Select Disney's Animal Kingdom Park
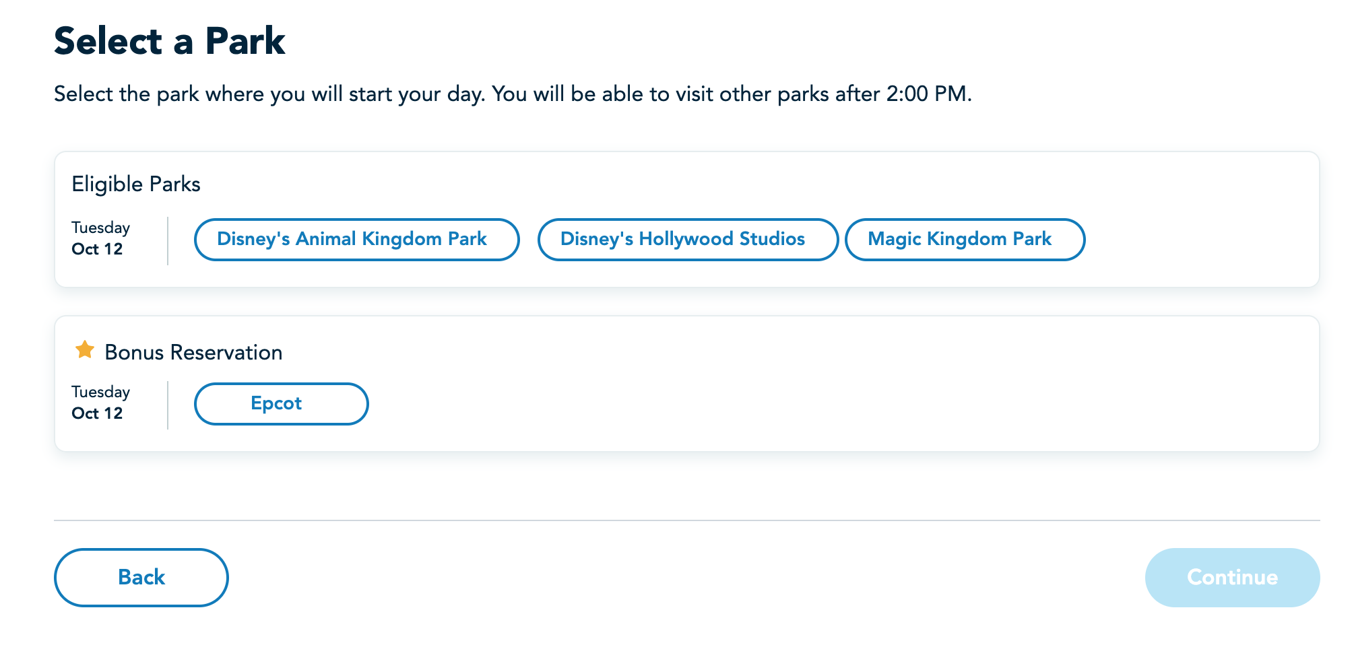Viewport: 1354px width, 645px height. click(356, 240)
